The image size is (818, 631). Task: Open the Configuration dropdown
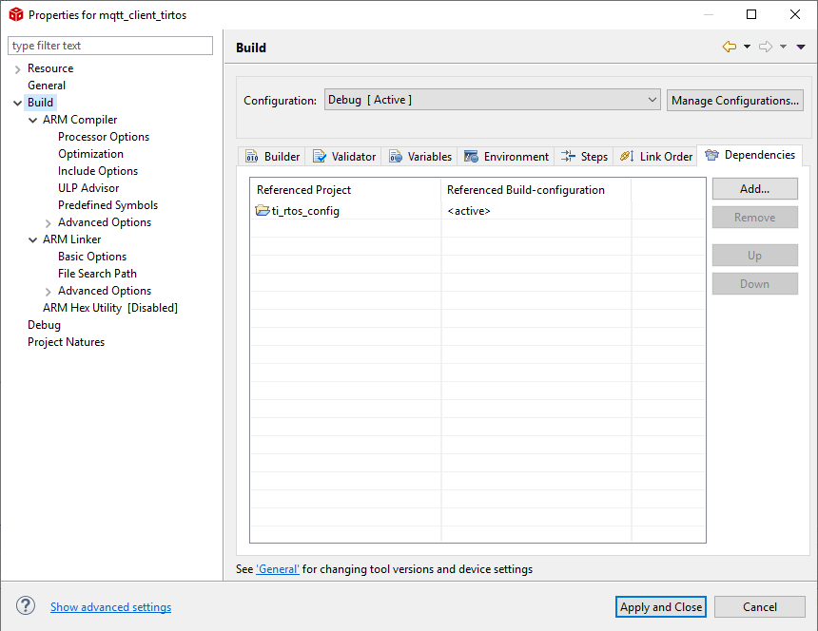pos(492,100)
